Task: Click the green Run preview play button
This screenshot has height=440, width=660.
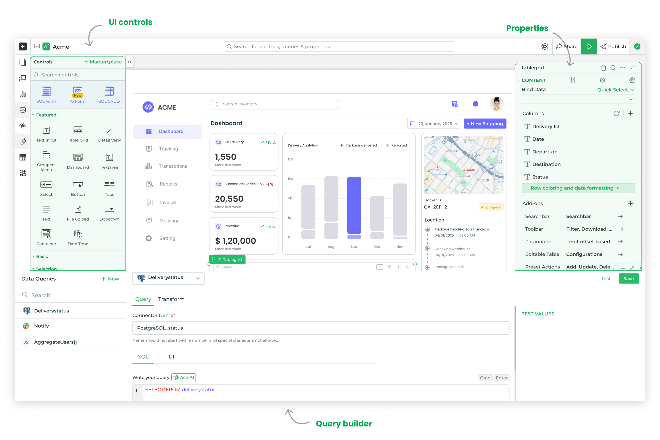Action: (x=589, y=46)
